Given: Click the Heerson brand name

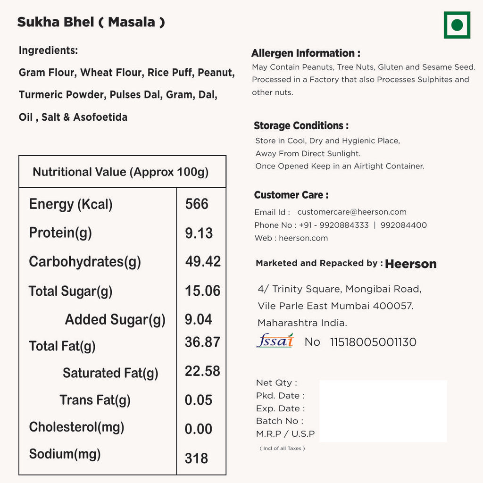Looking at the screenshot, I should (x=411, y=264).
